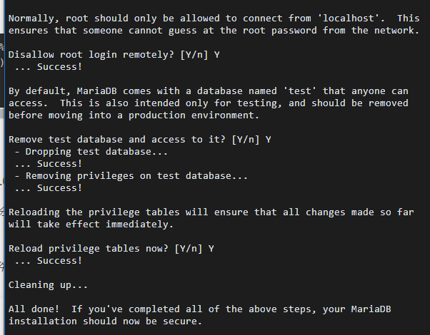Click the Y answer after "Remove test database" prompt
Screen dimensions: 430x335
(268, 140)
